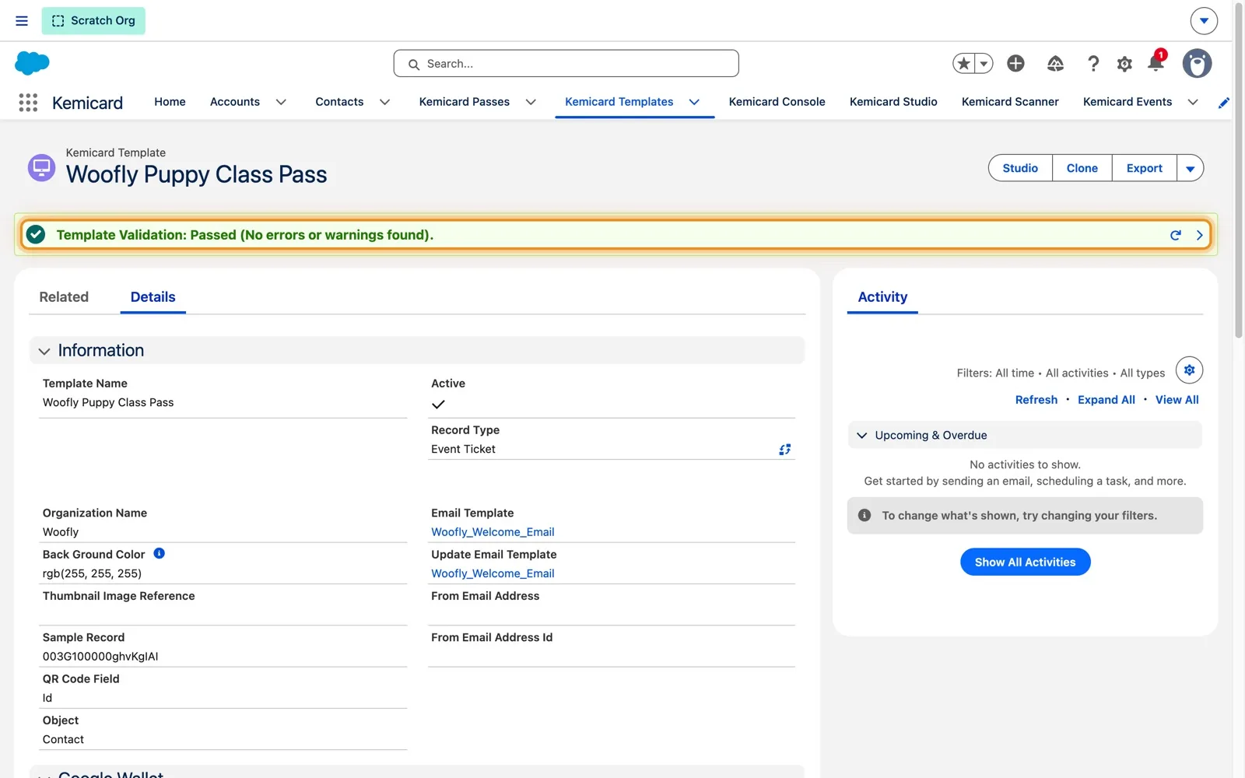Switch to the Related tab
This screenshot has height=778, width=1245.
tap(64, 297)
